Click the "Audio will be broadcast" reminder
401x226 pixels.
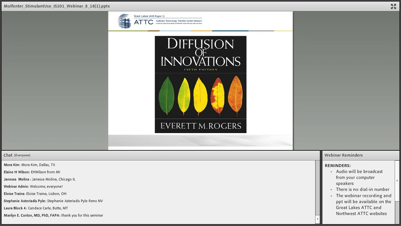coord(359,177)
